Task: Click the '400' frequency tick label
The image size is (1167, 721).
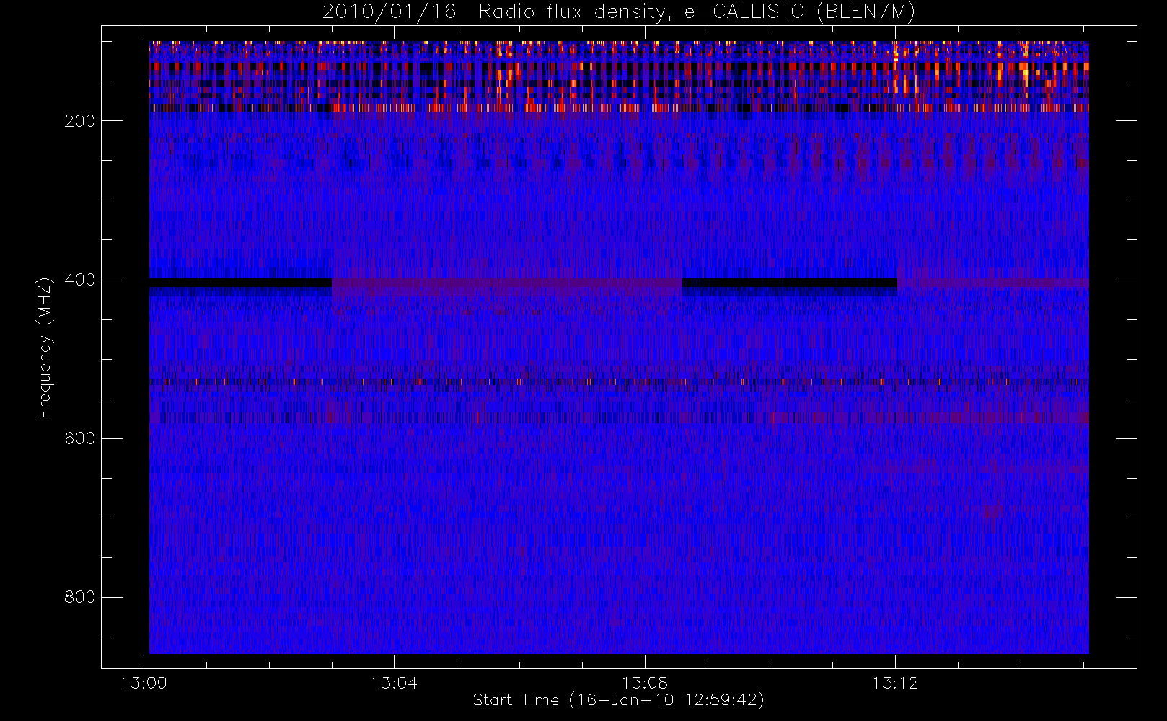Action: pos(80,280)
